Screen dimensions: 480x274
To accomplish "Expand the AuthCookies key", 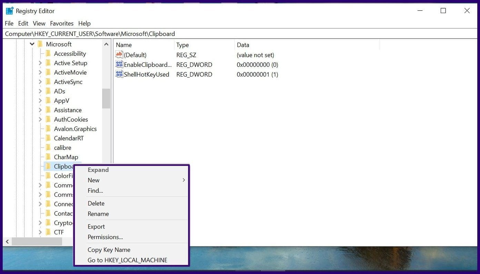I will (40, 119).
